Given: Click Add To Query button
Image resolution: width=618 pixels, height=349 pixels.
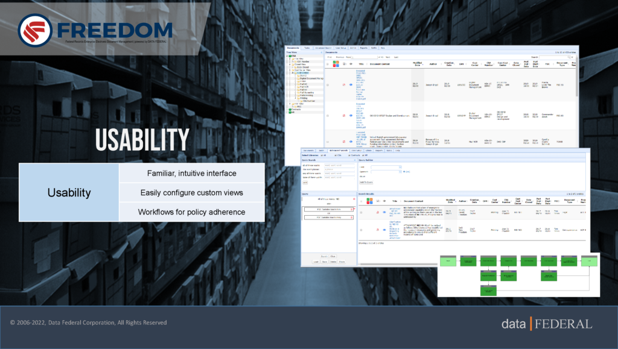Looking at the screenshot, I should 366,182.
